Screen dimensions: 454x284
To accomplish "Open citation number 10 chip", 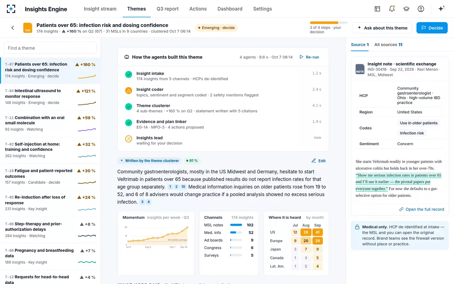I will point(183,187).
